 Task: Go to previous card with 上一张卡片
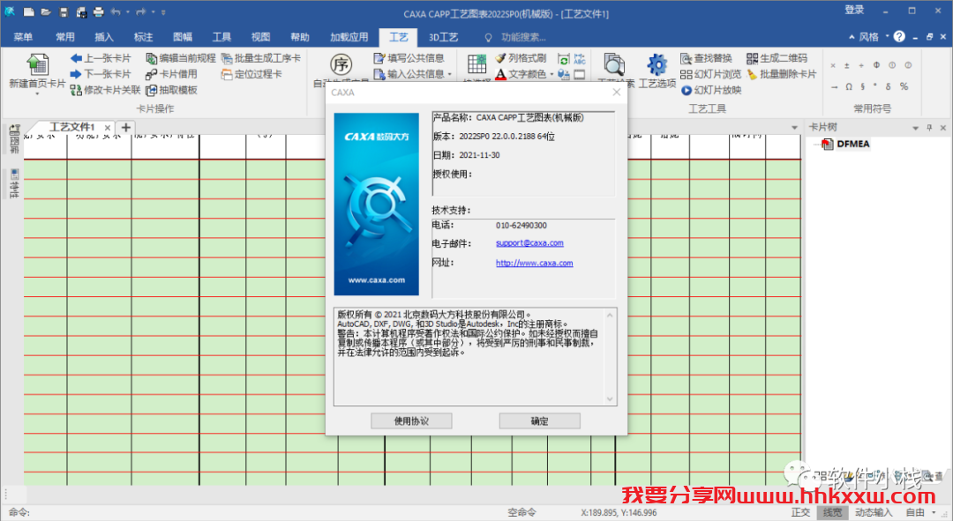point(101,58)
